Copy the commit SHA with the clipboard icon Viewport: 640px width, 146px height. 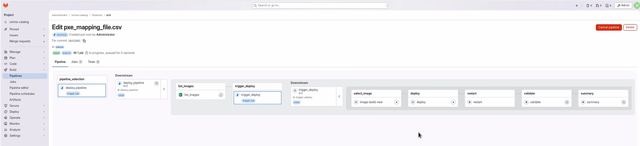point(84,41)
